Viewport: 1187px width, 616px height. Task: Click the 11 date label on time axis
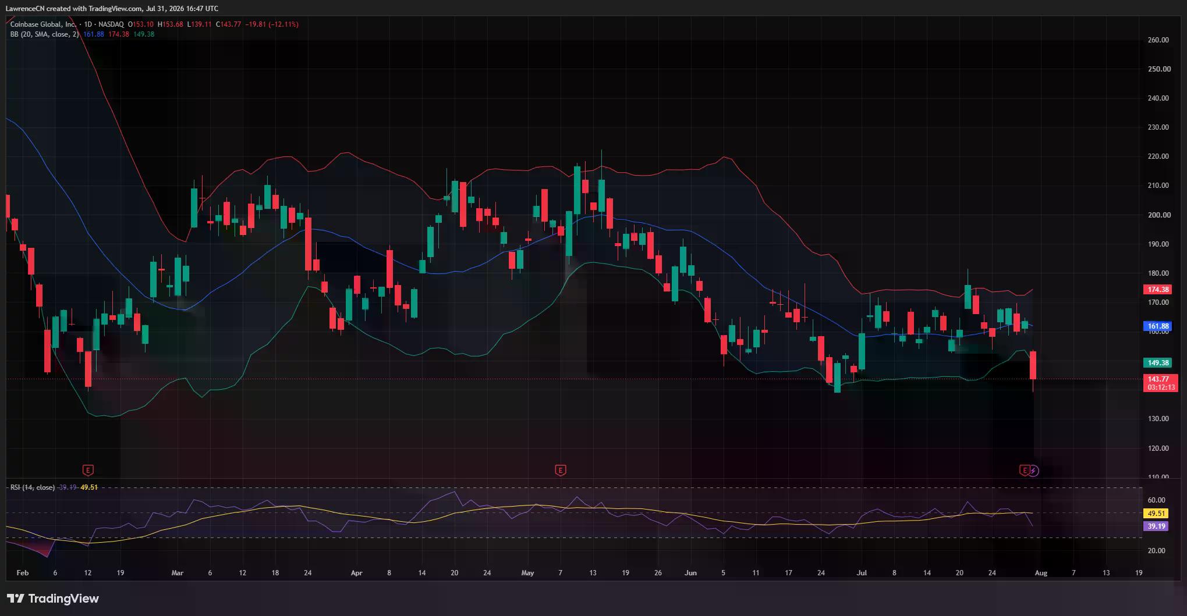(756, 573)
